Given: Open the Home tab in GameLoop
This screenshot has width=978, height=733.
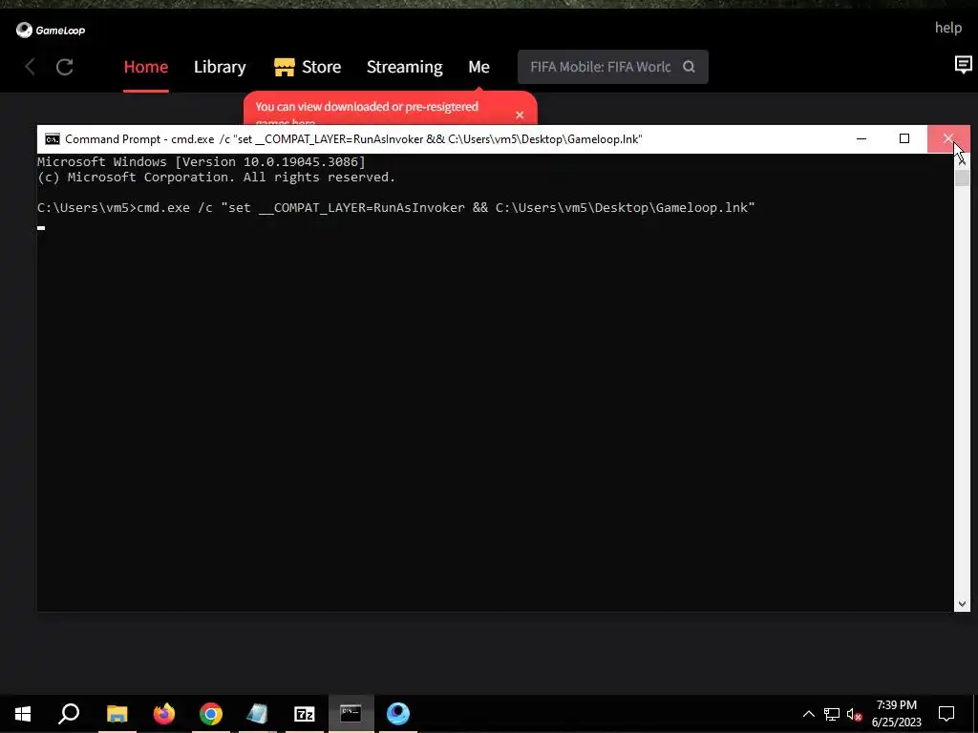Looking at the screenshot, I should [x=146, y=67].
